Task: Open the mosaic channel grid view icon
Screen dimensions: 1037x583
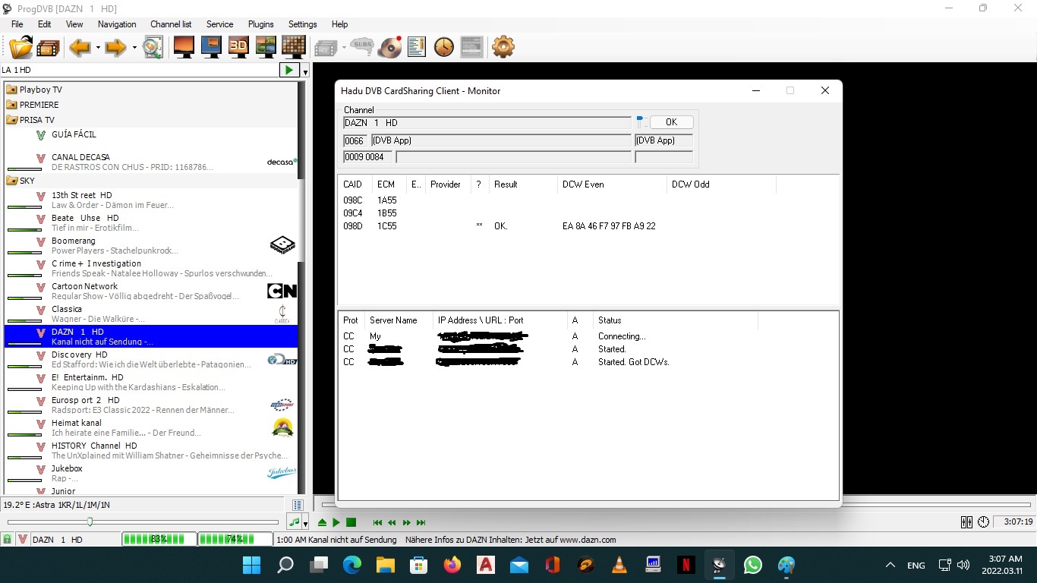Action: pyautogui.click(x=293, y=47)
